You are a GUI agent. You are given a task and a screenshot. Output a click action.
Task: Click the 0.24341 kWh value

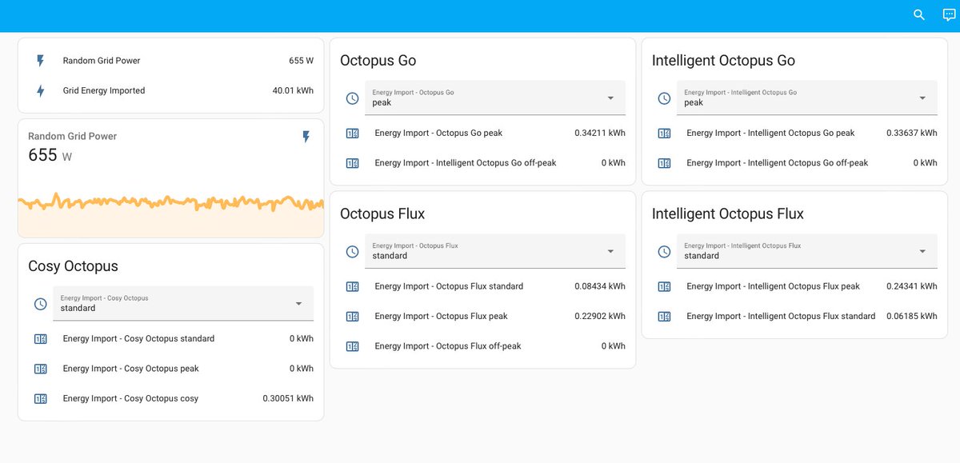tap(912, 286)
